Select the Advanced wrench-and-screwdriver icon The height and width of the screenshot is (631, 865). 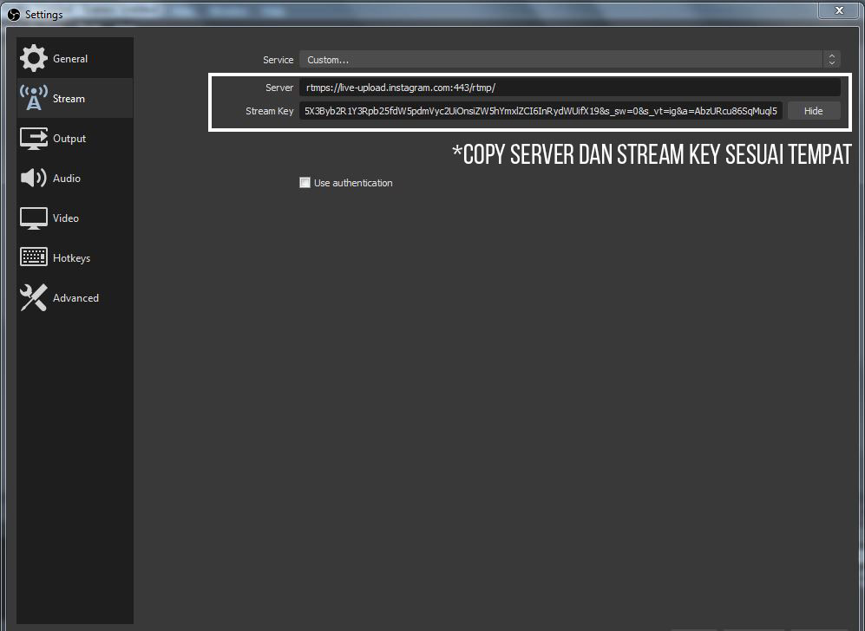coord(34,298)
